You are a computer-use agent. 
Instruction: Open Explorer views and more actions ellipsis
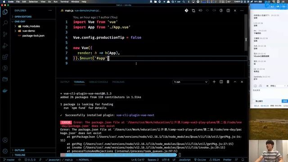pos(50,11)
